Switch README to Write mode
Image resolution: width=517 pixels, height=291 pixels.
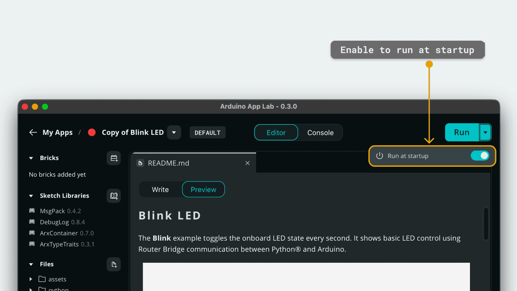[160, 189]
